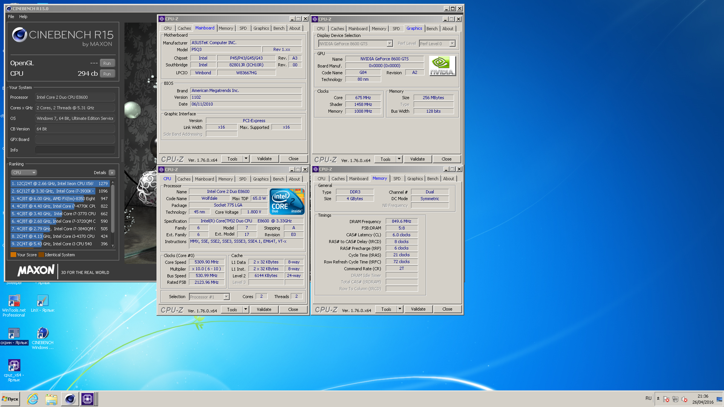
Task: Switch to Caches tab in CPU window
Action: [184, 179]
